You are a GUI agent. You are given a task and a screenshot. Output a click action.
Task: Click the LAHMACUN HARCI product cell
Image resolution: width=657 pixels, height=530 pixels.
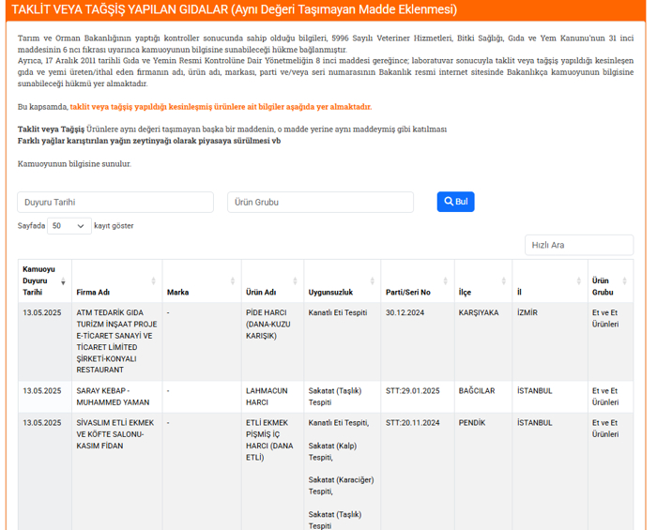tap(272, 397)
